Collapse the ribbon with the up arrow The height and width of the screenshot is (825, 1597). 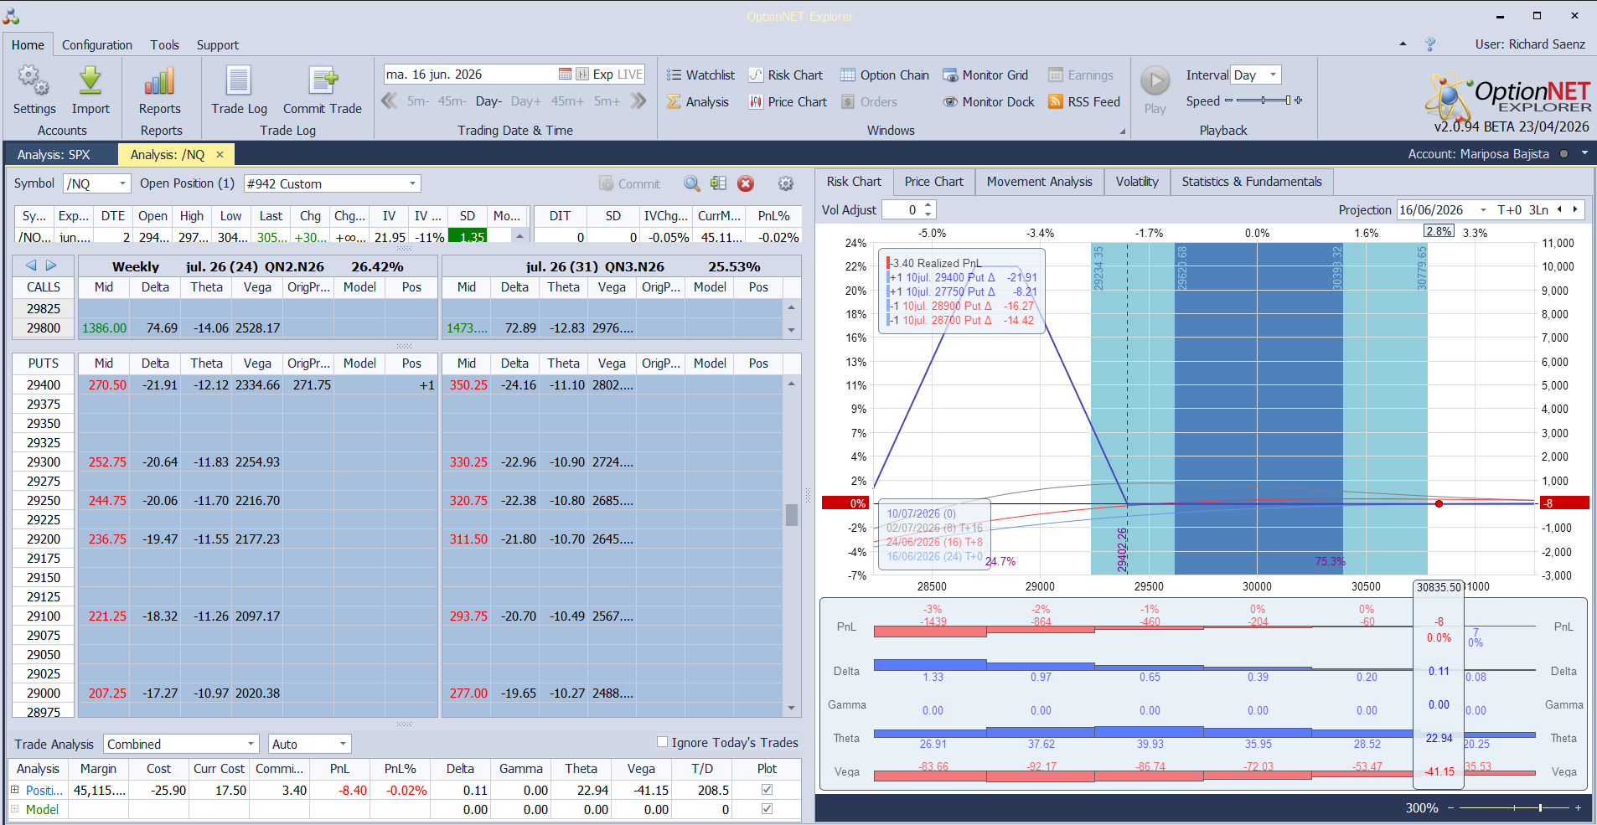pyautogui.click(x=1403, y=44)
